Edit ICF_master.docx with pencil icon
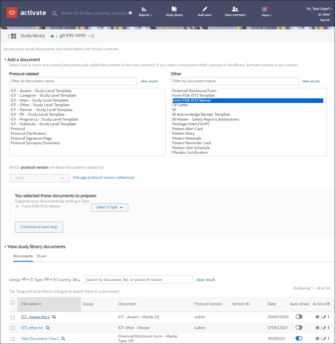The image size is (335, 344). 325,317
